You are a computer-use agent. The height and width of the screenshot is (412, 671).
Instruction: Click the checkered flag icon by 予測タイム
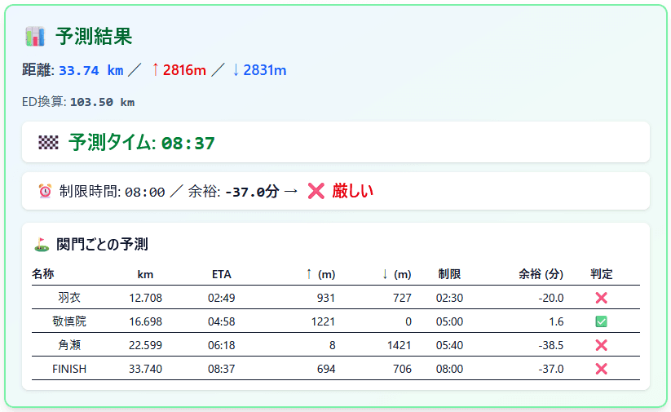pyautogui.click(x=48, y=142)
